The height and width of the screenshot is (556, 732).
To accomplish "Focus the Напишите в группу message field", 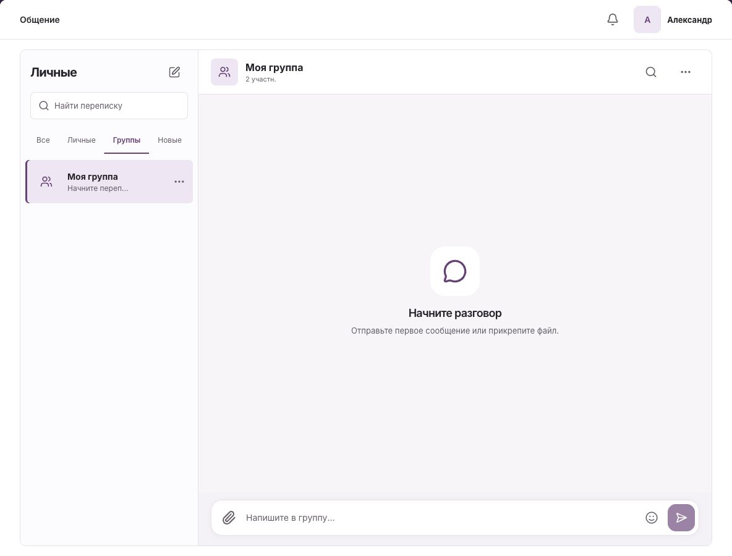I will point(441,518).
